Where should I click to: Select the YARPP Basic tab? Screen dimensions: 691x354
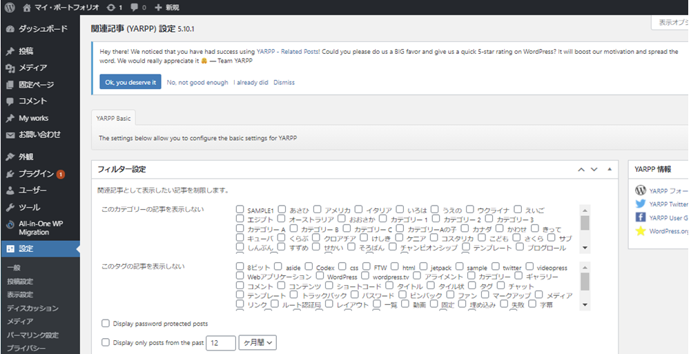[x=115, y=119]
